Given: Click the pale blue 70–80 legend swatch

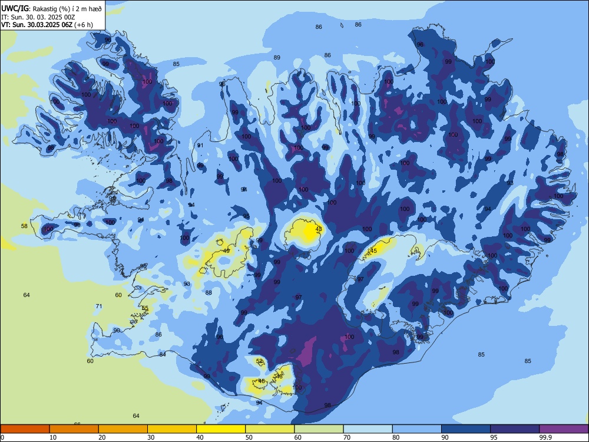Looking at the screenshot, I should coord(368,429).
